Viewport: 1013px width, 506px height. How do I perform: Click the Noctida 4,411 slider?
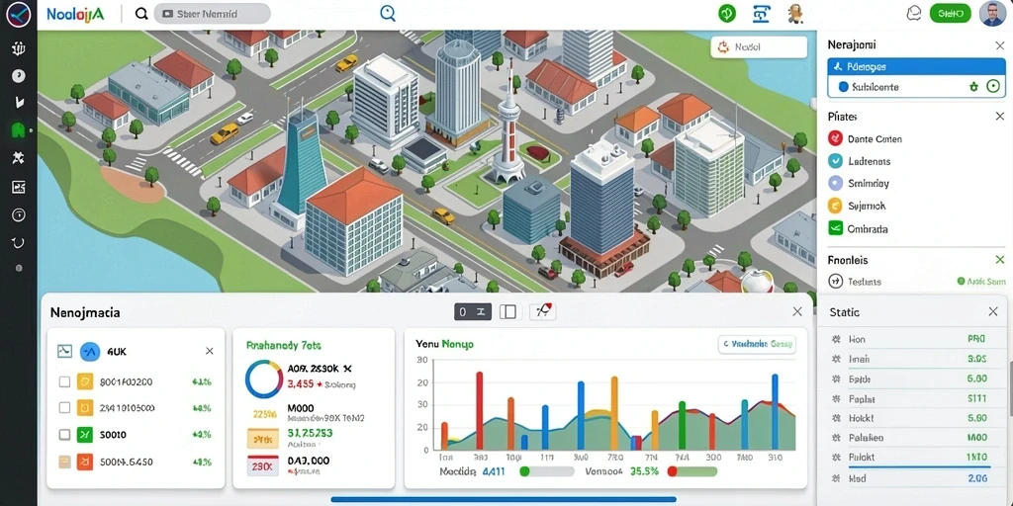[546, 471]
